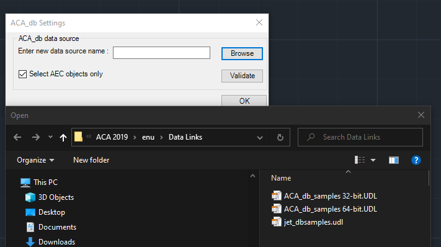Viewport: 441px width, 247px height.
Task: Open the Organize menu
Action: point(35,160)
